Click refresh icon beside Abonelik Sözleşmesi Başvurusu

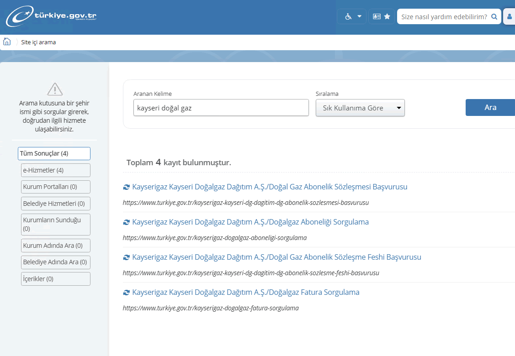pyautogui.click(x=127, y=187)
